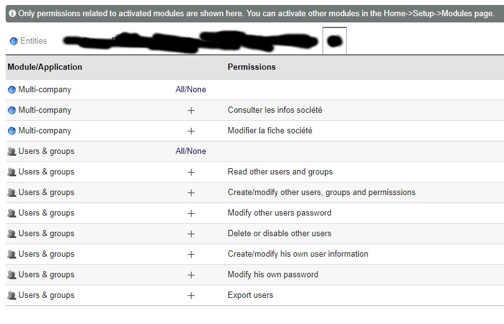Click None in Users & groups All/None row
The image size is (504, 324).
[197, 151]
